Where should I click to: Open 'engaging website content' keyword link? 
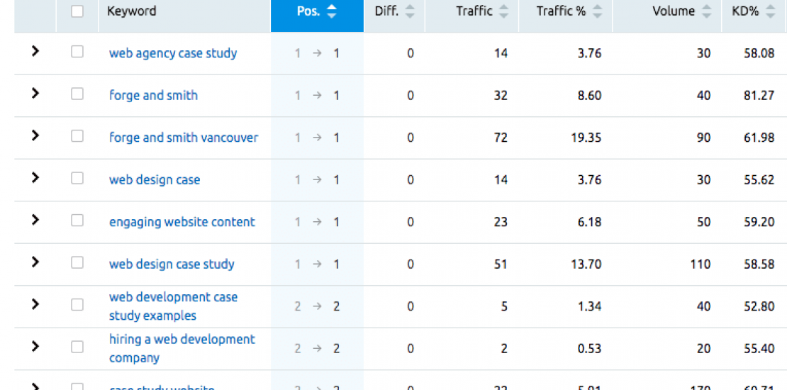(182, 222)
